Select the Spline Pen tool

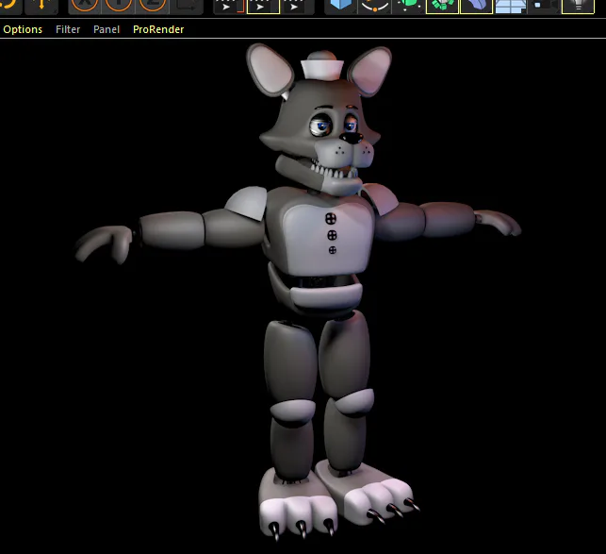pyautogui.click(x=374, y=6)
